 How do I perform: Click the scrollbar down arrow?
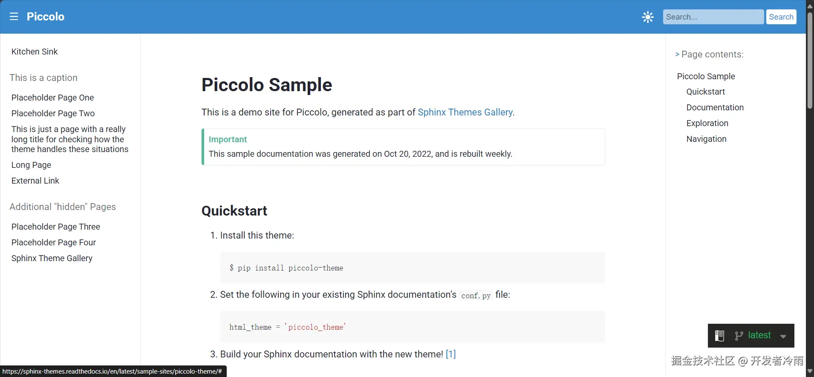tap(810, 371)
